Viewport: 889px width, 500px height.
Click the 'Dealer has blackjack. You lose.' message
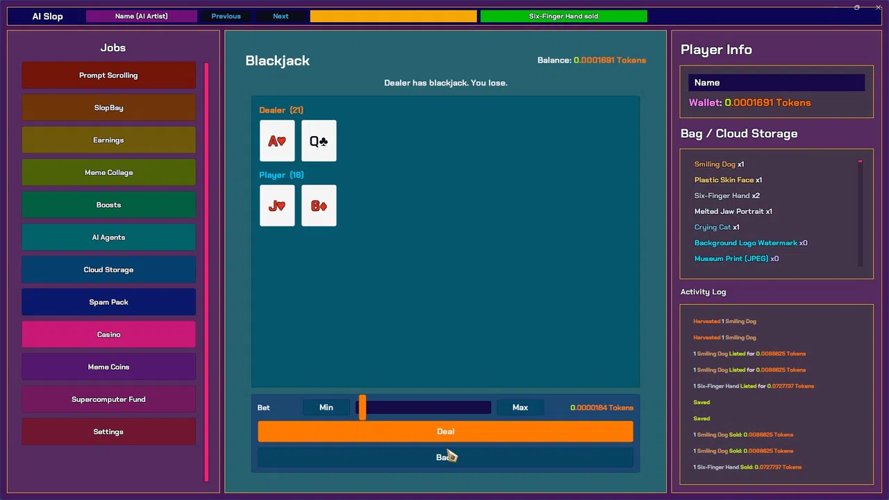click(446, 83)
